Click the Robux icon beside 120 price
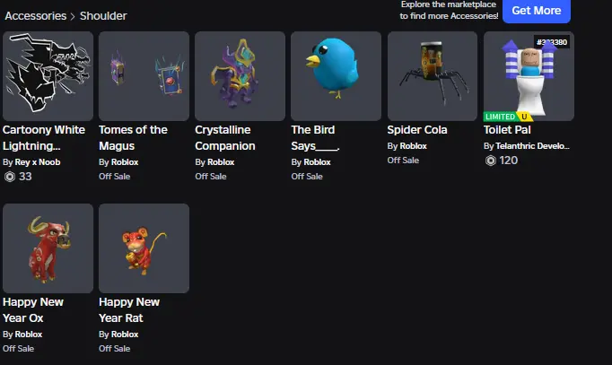This screenshot has width=612, height=365. tap(491, 161)
